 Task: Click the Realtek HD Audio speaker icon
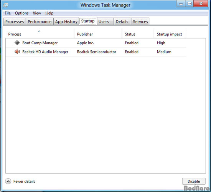pos(17,51)
